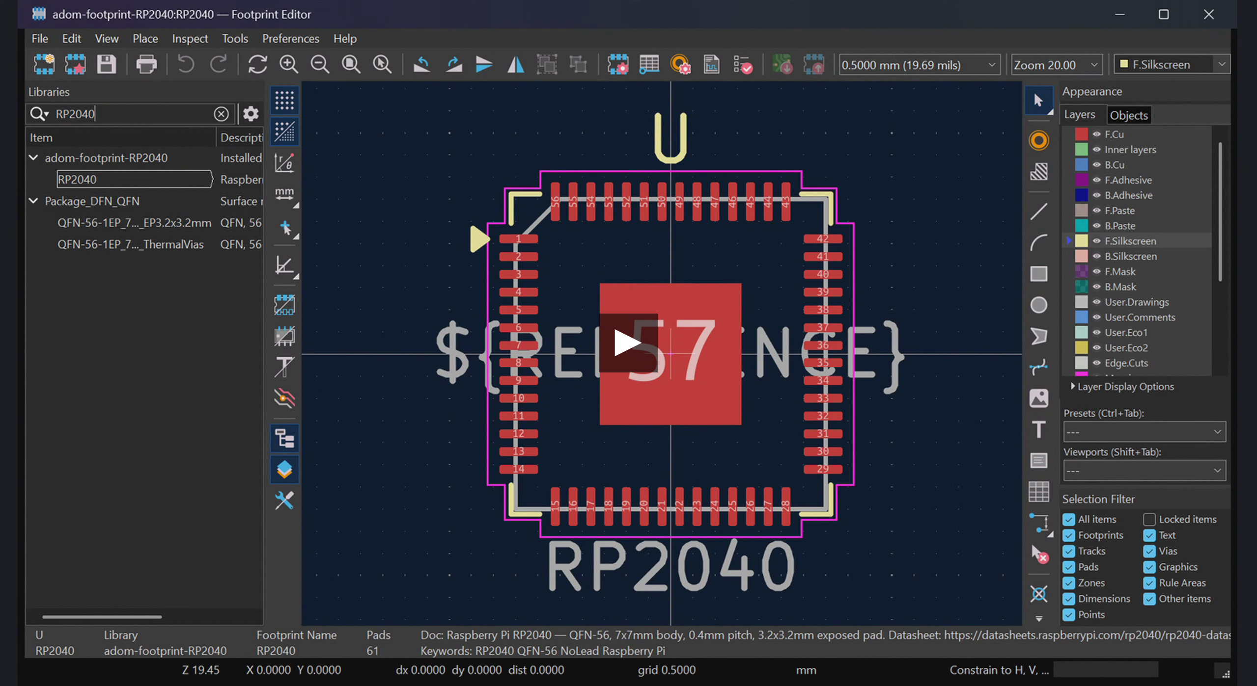Refresh the view with the redraw icon

coord(257,64)
